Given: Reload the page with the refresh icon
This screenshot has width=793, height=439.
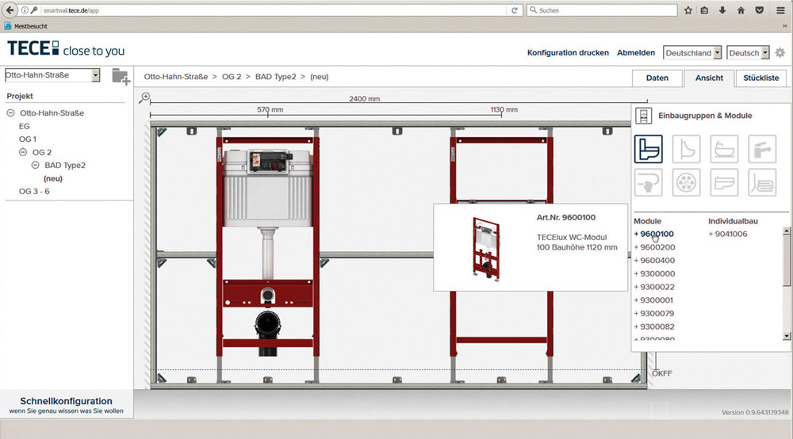Looking at the screenshot, I should pos(515,10).
